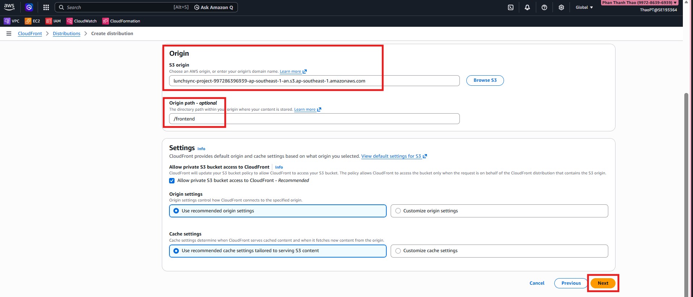Expand the Global region dropdown
693x297 pixels.
coord(584,7)
